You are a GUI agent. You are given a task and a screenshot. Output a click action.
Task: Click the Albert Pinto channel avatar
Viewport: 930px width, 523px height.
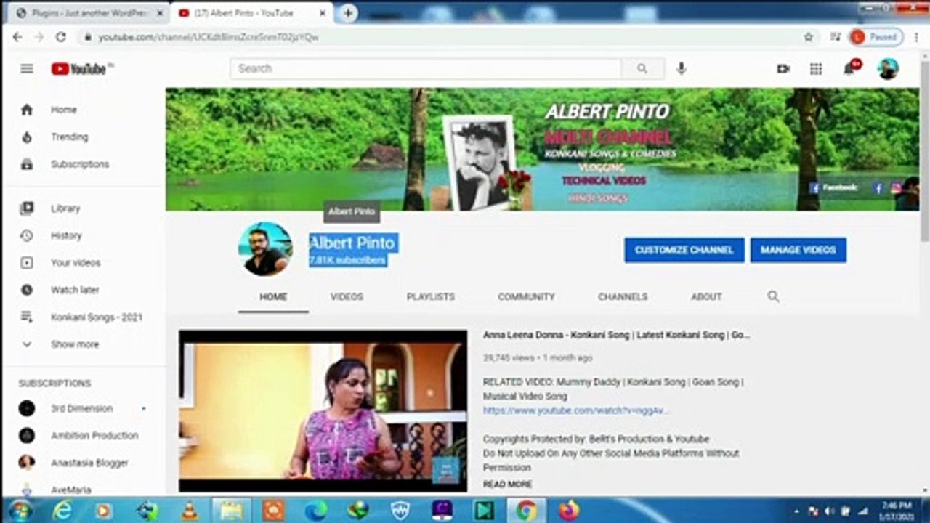pyautogui.click(x=266, y=249)
